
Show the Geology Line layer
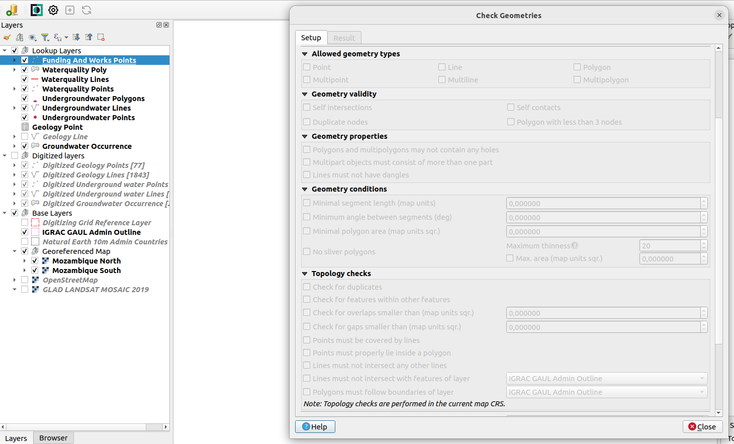click(25, 137)
